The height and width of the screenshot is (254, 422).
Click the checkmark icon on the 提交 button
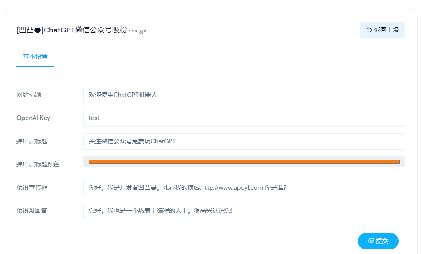click(370, 241)
